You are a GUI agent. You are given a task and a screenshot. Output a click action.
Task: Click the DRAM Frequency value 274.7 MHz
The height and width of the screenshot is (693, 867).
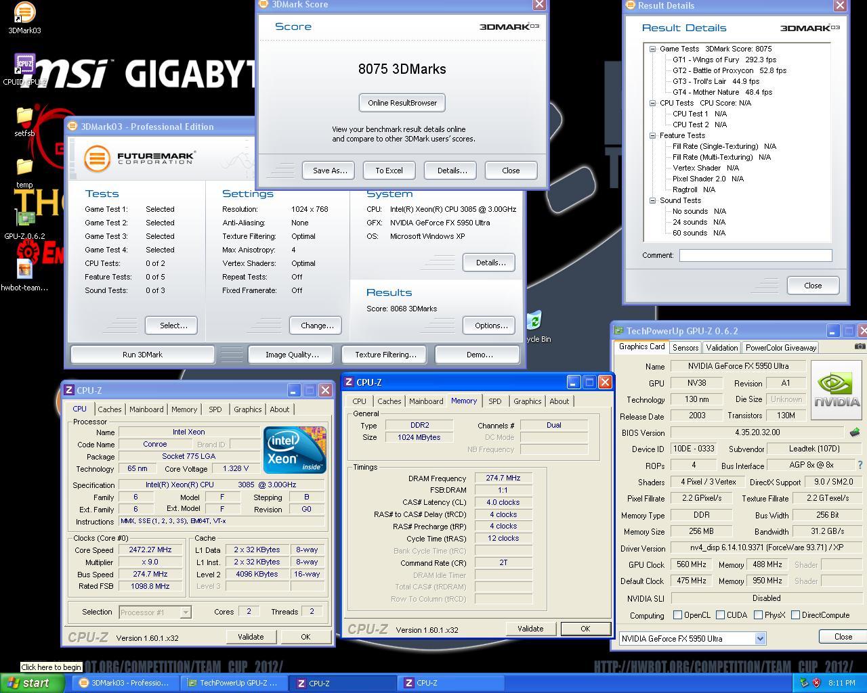503,478
